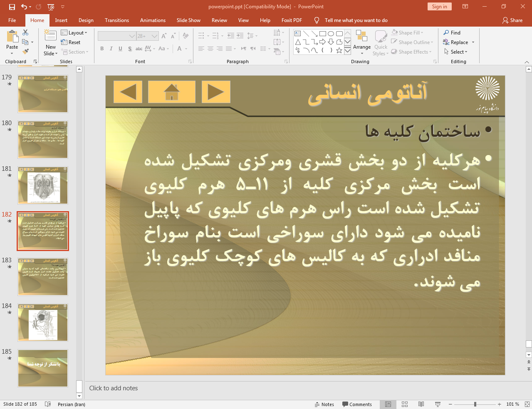This screenshot has width=532, height=409.
Task: Decrease font size button
Action: pos(173,36)
